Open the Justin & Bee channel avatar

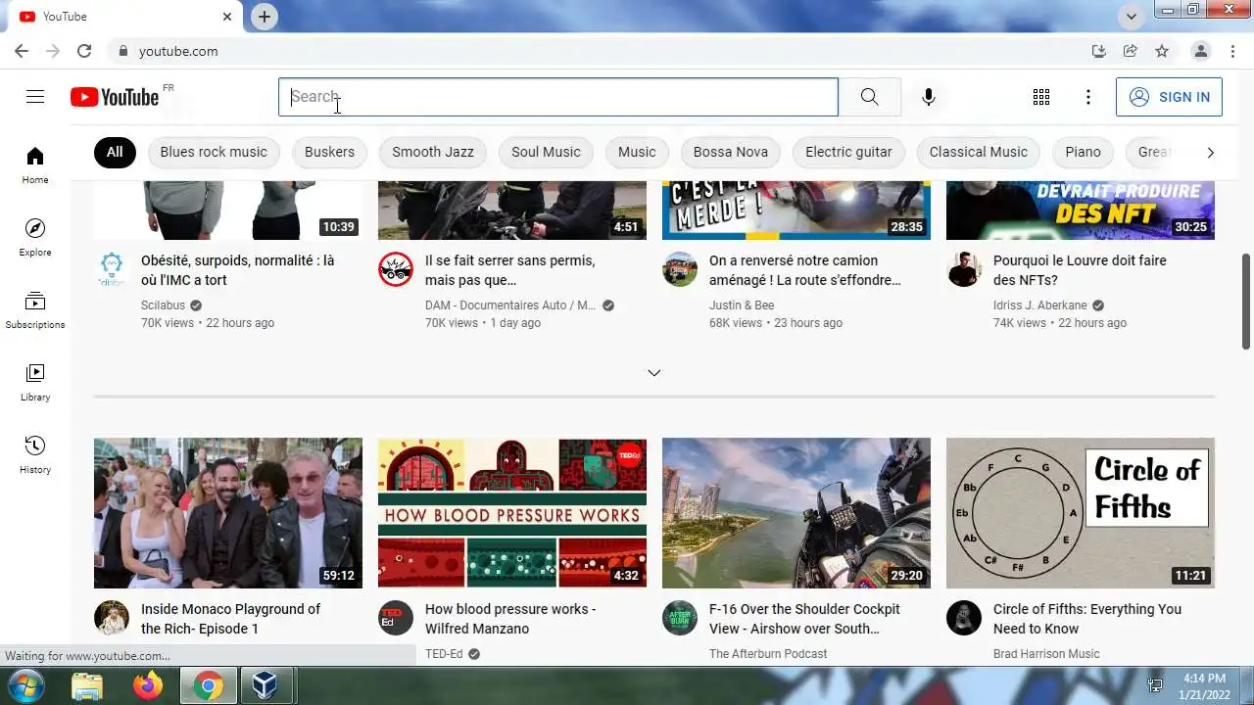[680, 269]
